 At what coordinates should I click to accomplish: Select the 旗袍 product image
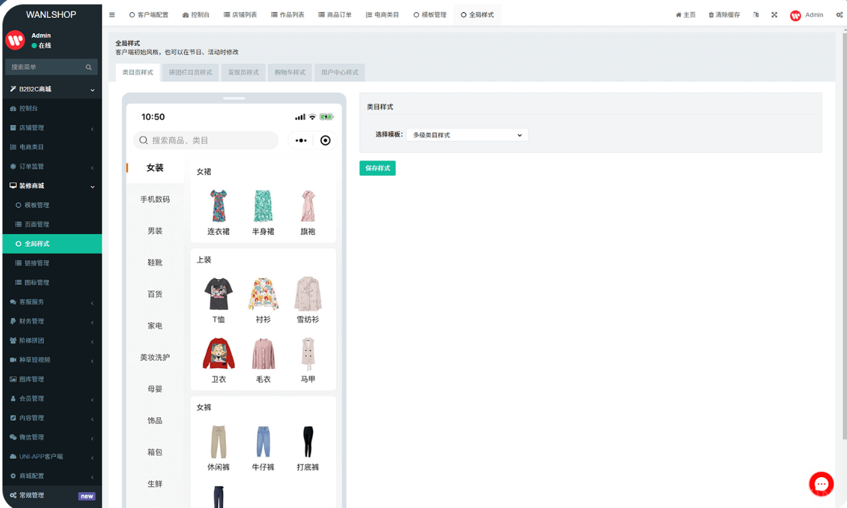308,206
